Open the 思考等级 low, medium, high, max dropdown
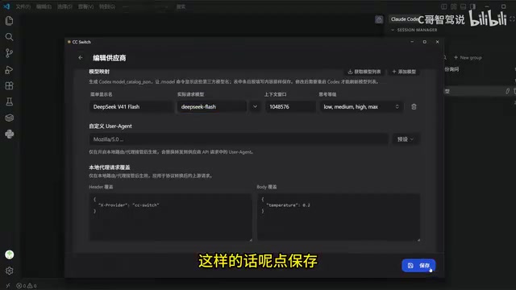Image resolution: width=516 pixels, height=290 pixels. (361, 106)
